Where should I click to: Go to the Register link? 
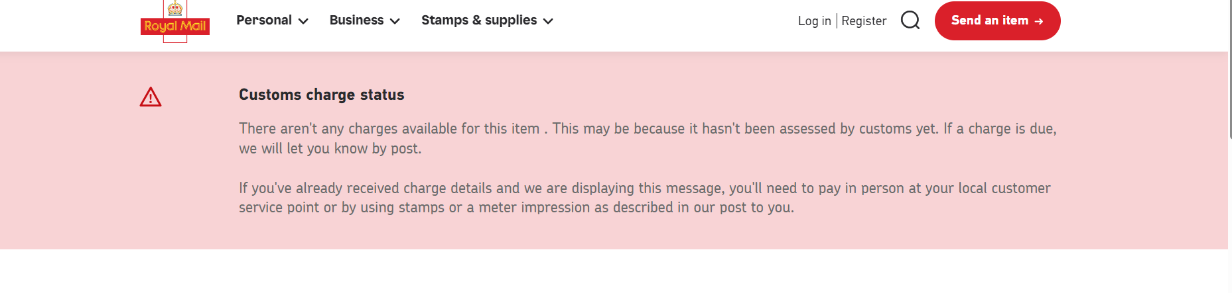tap(864, 21)
